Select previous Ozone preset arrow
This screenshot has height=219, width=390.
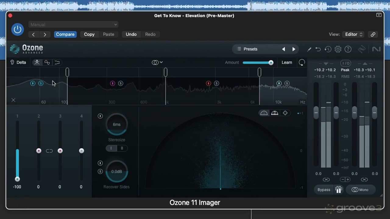pos(284,49)
